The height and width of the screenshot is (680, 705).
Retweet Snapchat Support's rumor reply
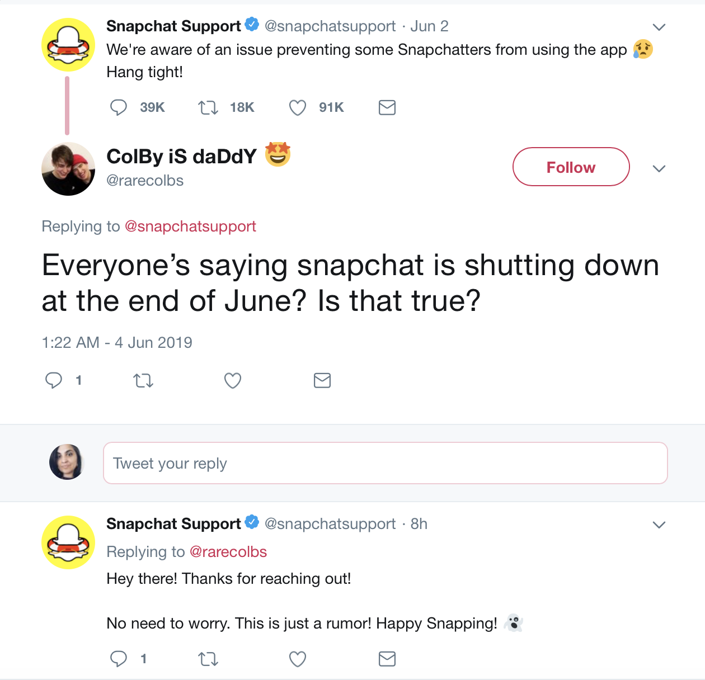pos(208,659)
